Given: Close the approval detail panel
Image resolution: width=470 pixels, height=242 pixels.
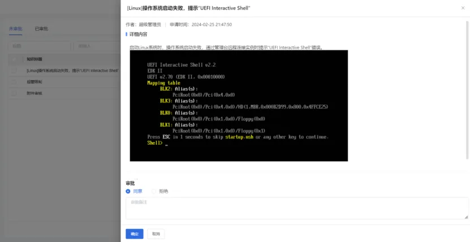Looking at the screenshot, I should coord(463,8).
